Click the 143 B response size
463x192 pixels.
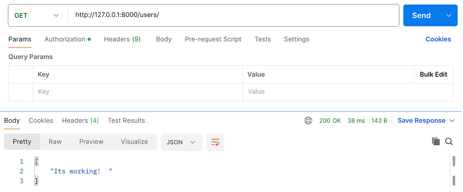click(x=379, y=121)
